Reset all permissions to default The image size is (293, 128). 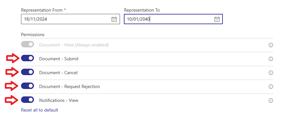[x=39, y=110]
